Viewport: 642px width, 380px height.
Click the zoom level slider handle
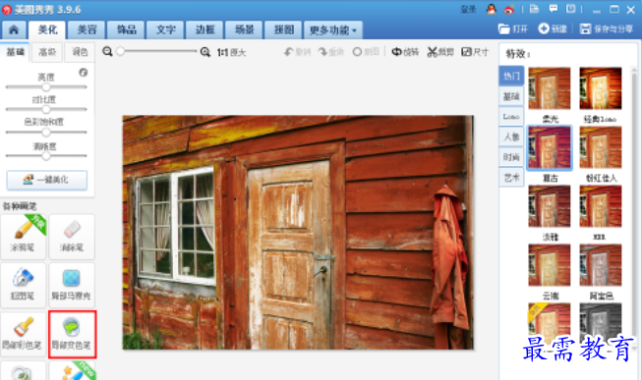(120, 51)
